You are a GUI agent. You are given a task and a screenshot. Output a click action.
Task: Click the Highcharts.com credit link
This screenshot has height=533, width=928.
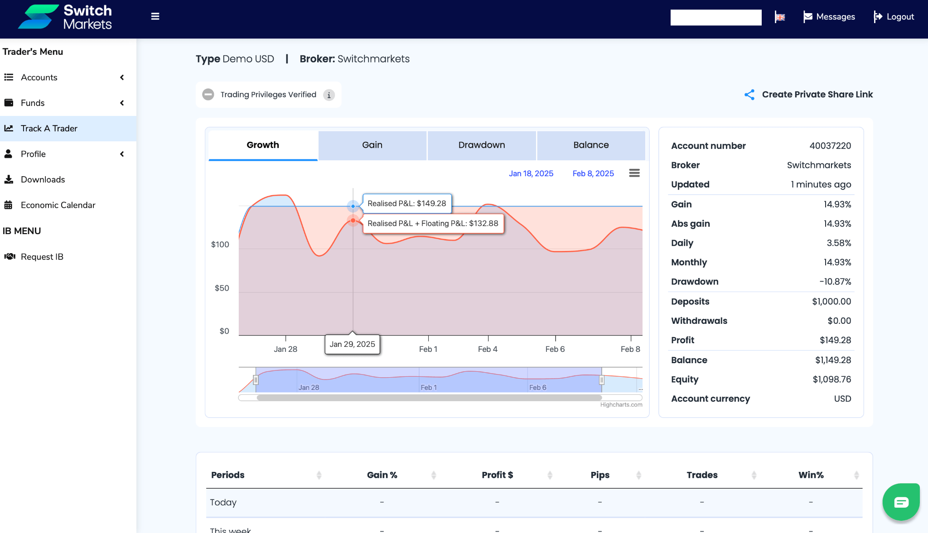point(621,405)
